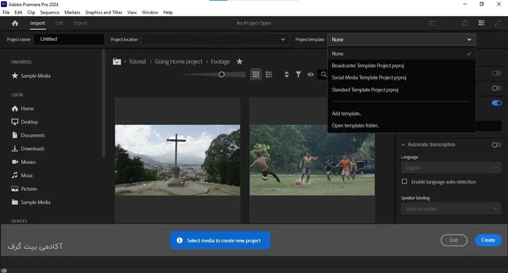Browse the Pictures location

tap(24, 189)
